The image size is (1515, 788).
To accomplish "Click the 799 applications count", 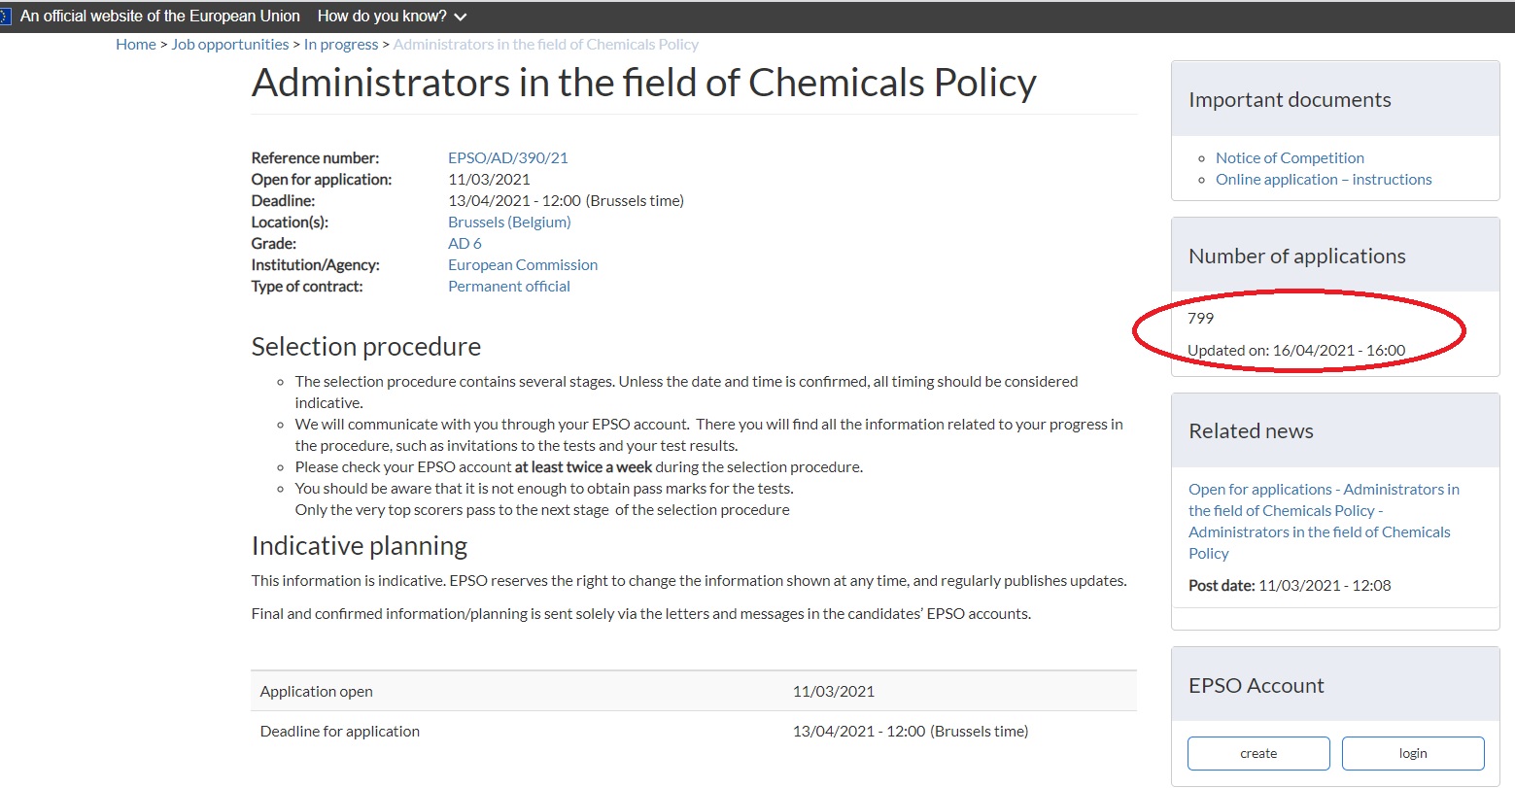I will [1200, 318].
